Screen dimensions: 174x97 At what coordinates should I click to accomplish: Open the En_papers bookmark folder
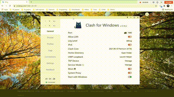26,10
